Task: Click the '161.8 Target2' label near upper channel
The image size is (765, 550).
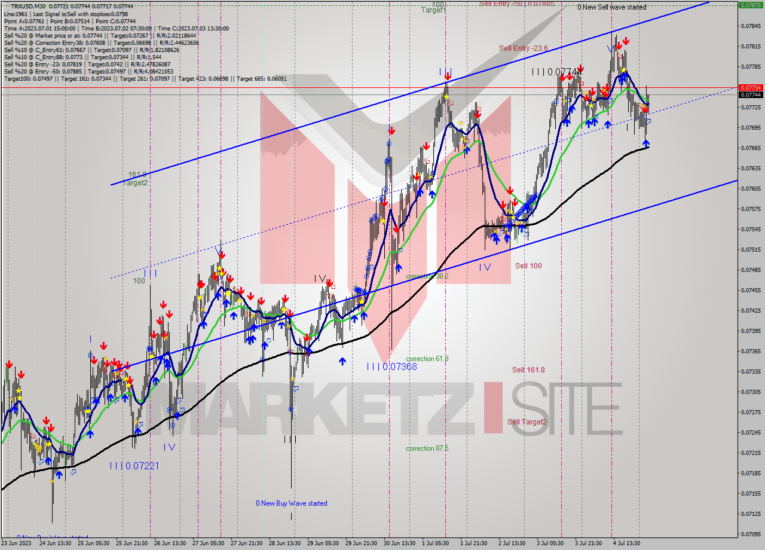Action: click(135, 179)
